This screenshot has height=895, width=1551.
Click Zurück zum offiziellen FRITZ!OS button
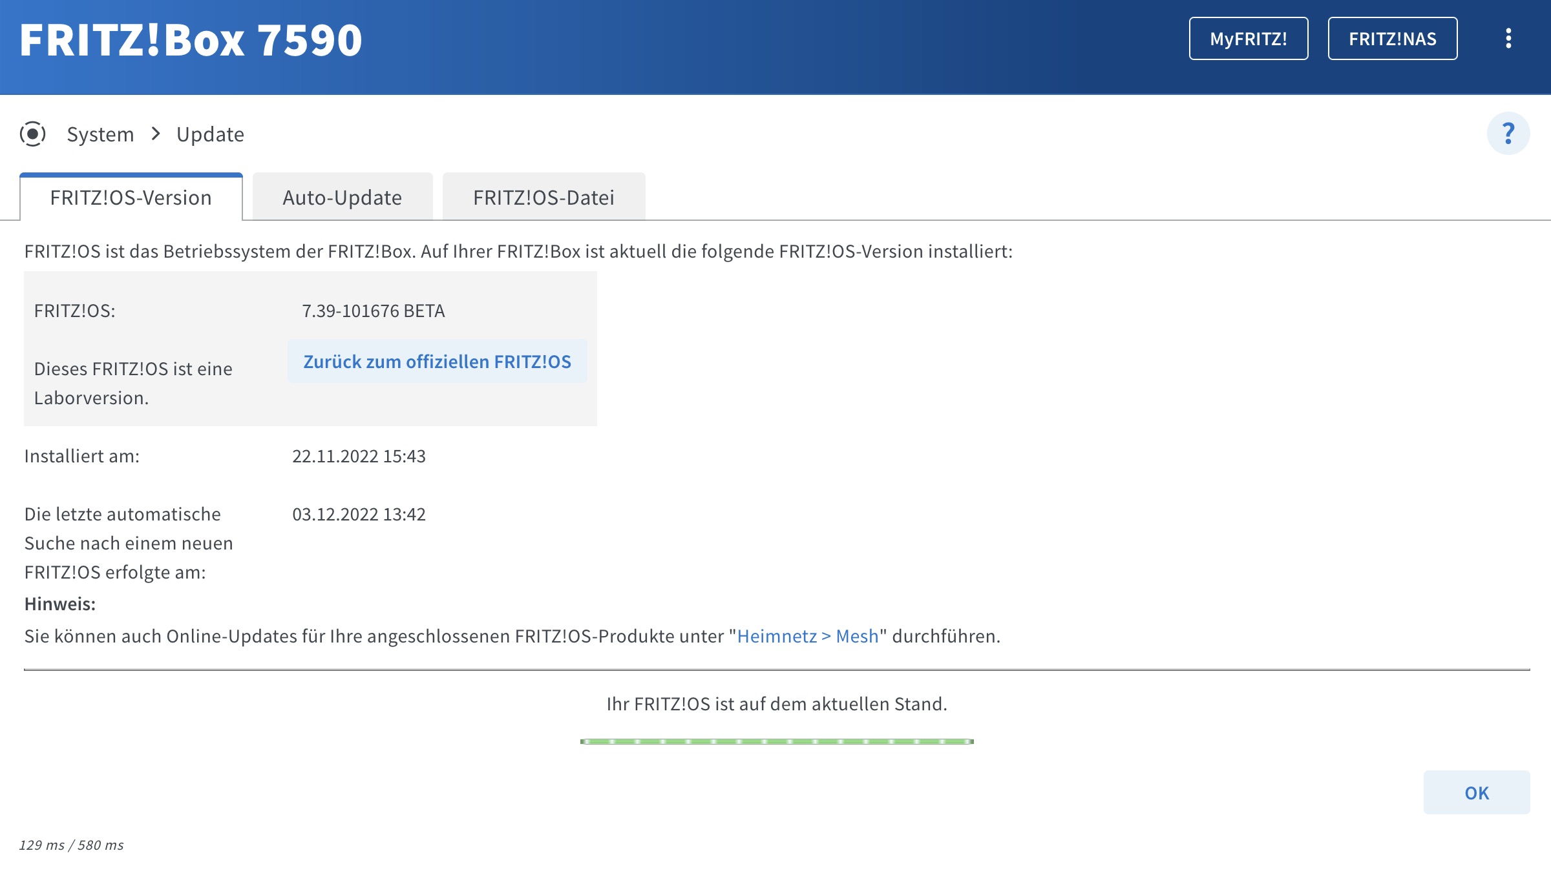(437, 362)
